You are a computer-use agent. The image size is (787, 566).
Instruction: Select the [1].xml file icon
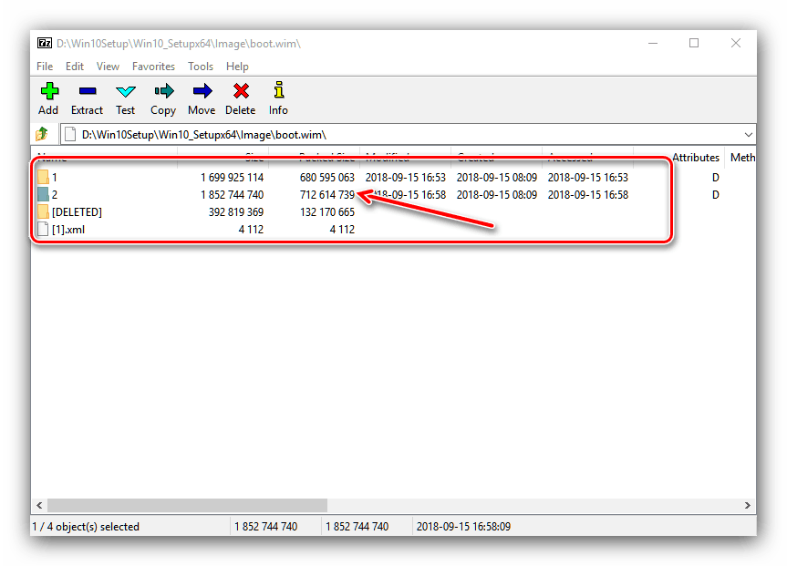[43, 230]
